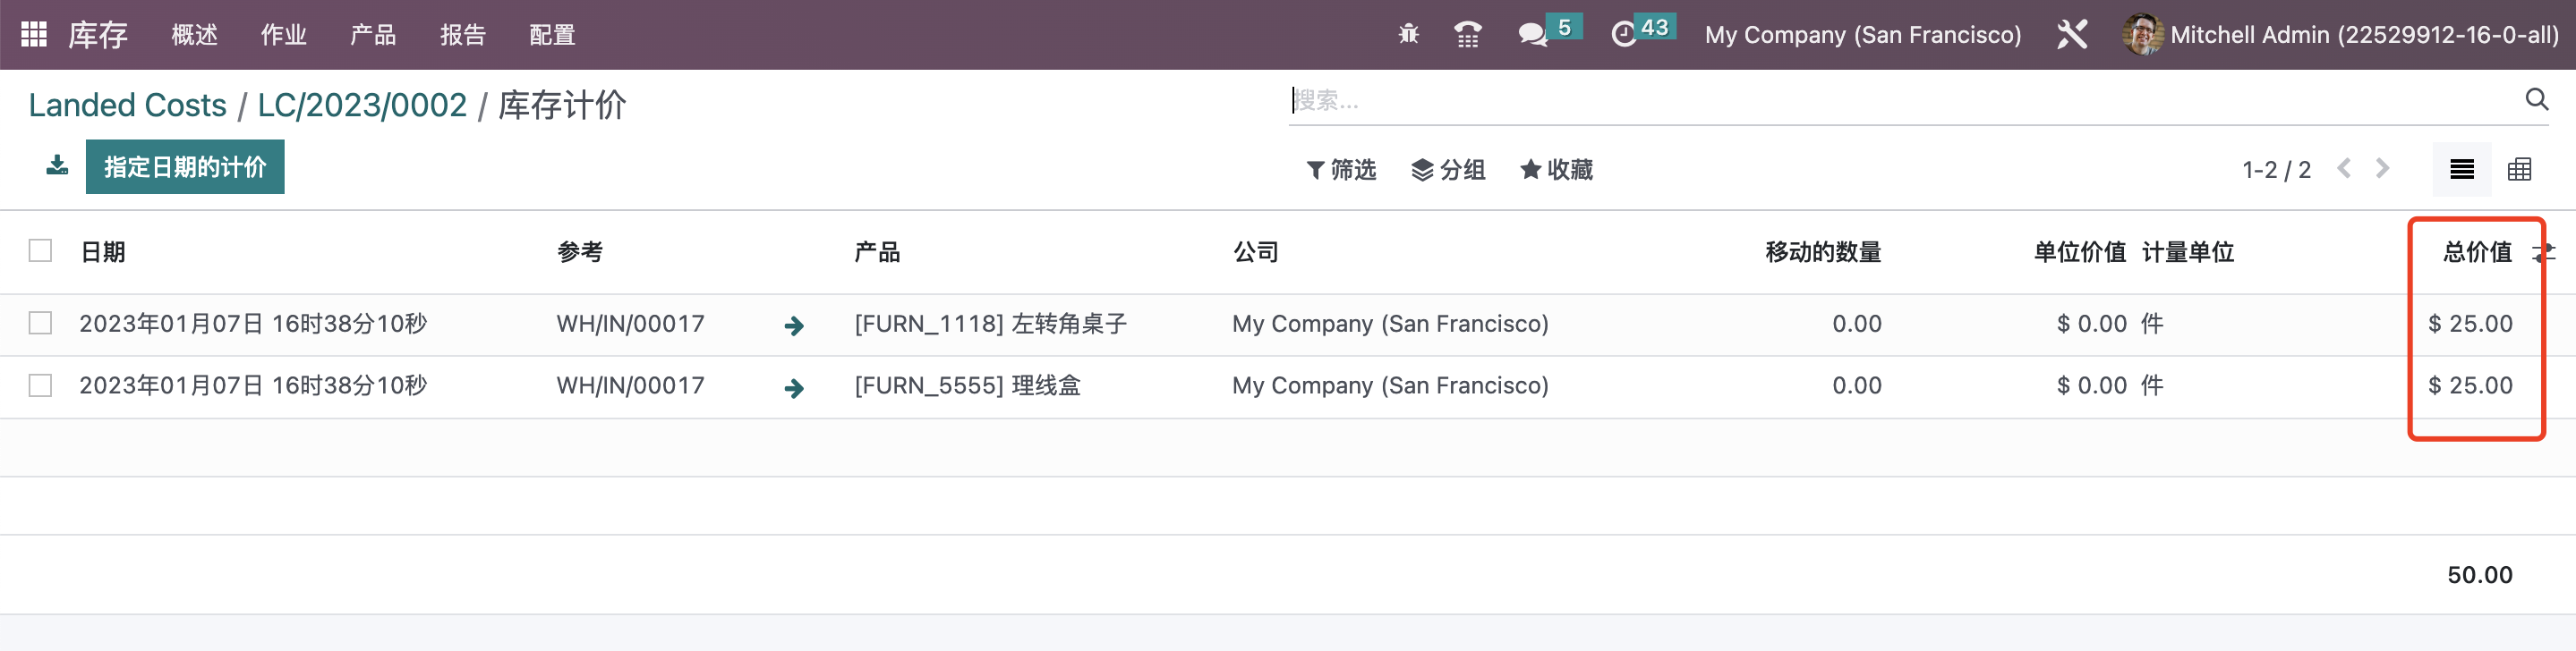Click $ 25.00 in FURN_1118 row
Screen dimensions: 2576x651
click(x=2470, y=324)
